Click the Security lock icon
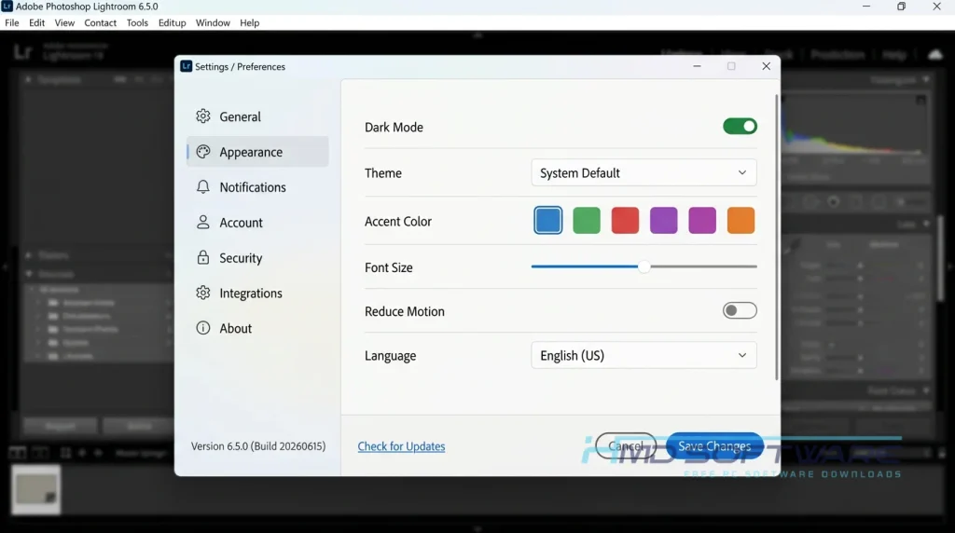 pos(202,257)
